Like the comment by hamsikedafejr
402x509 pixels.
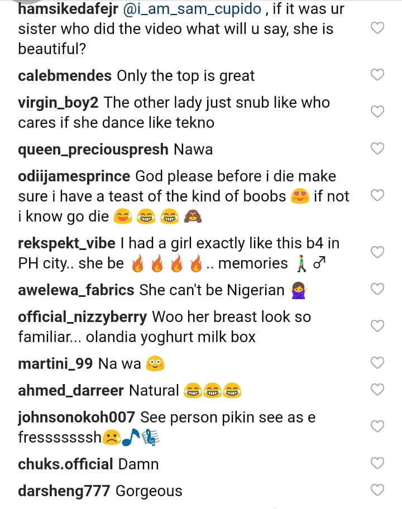coord(378,27)
